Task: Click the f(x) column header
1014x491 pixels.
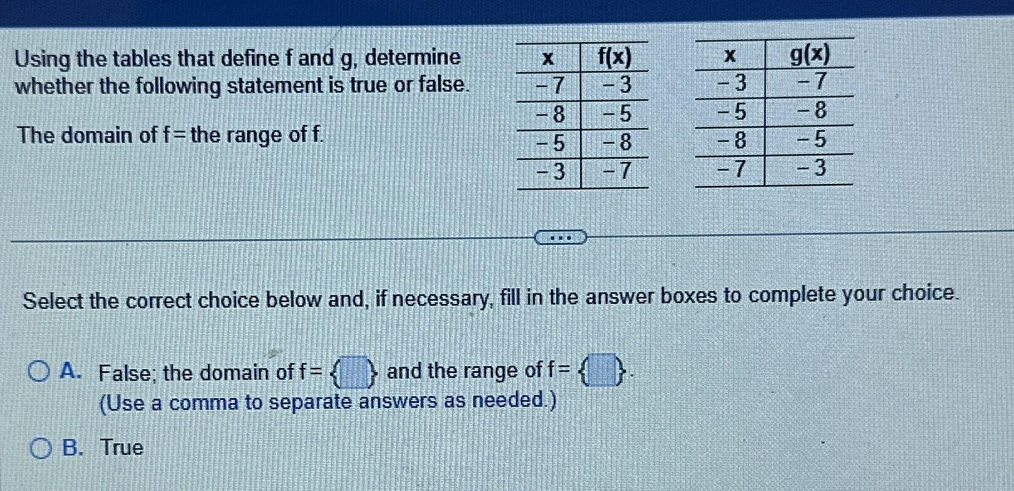Action: pos(616,57)
